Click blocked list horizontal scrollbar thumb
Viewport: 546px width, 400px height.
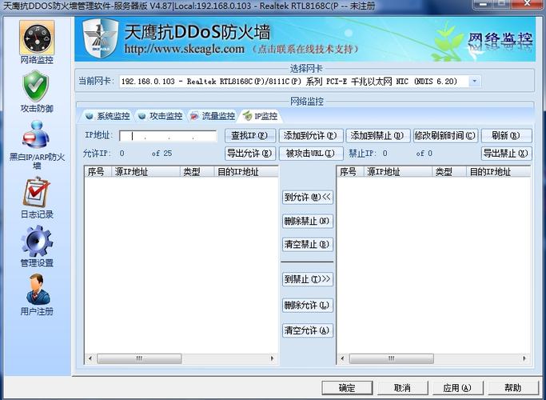point(392,358)
